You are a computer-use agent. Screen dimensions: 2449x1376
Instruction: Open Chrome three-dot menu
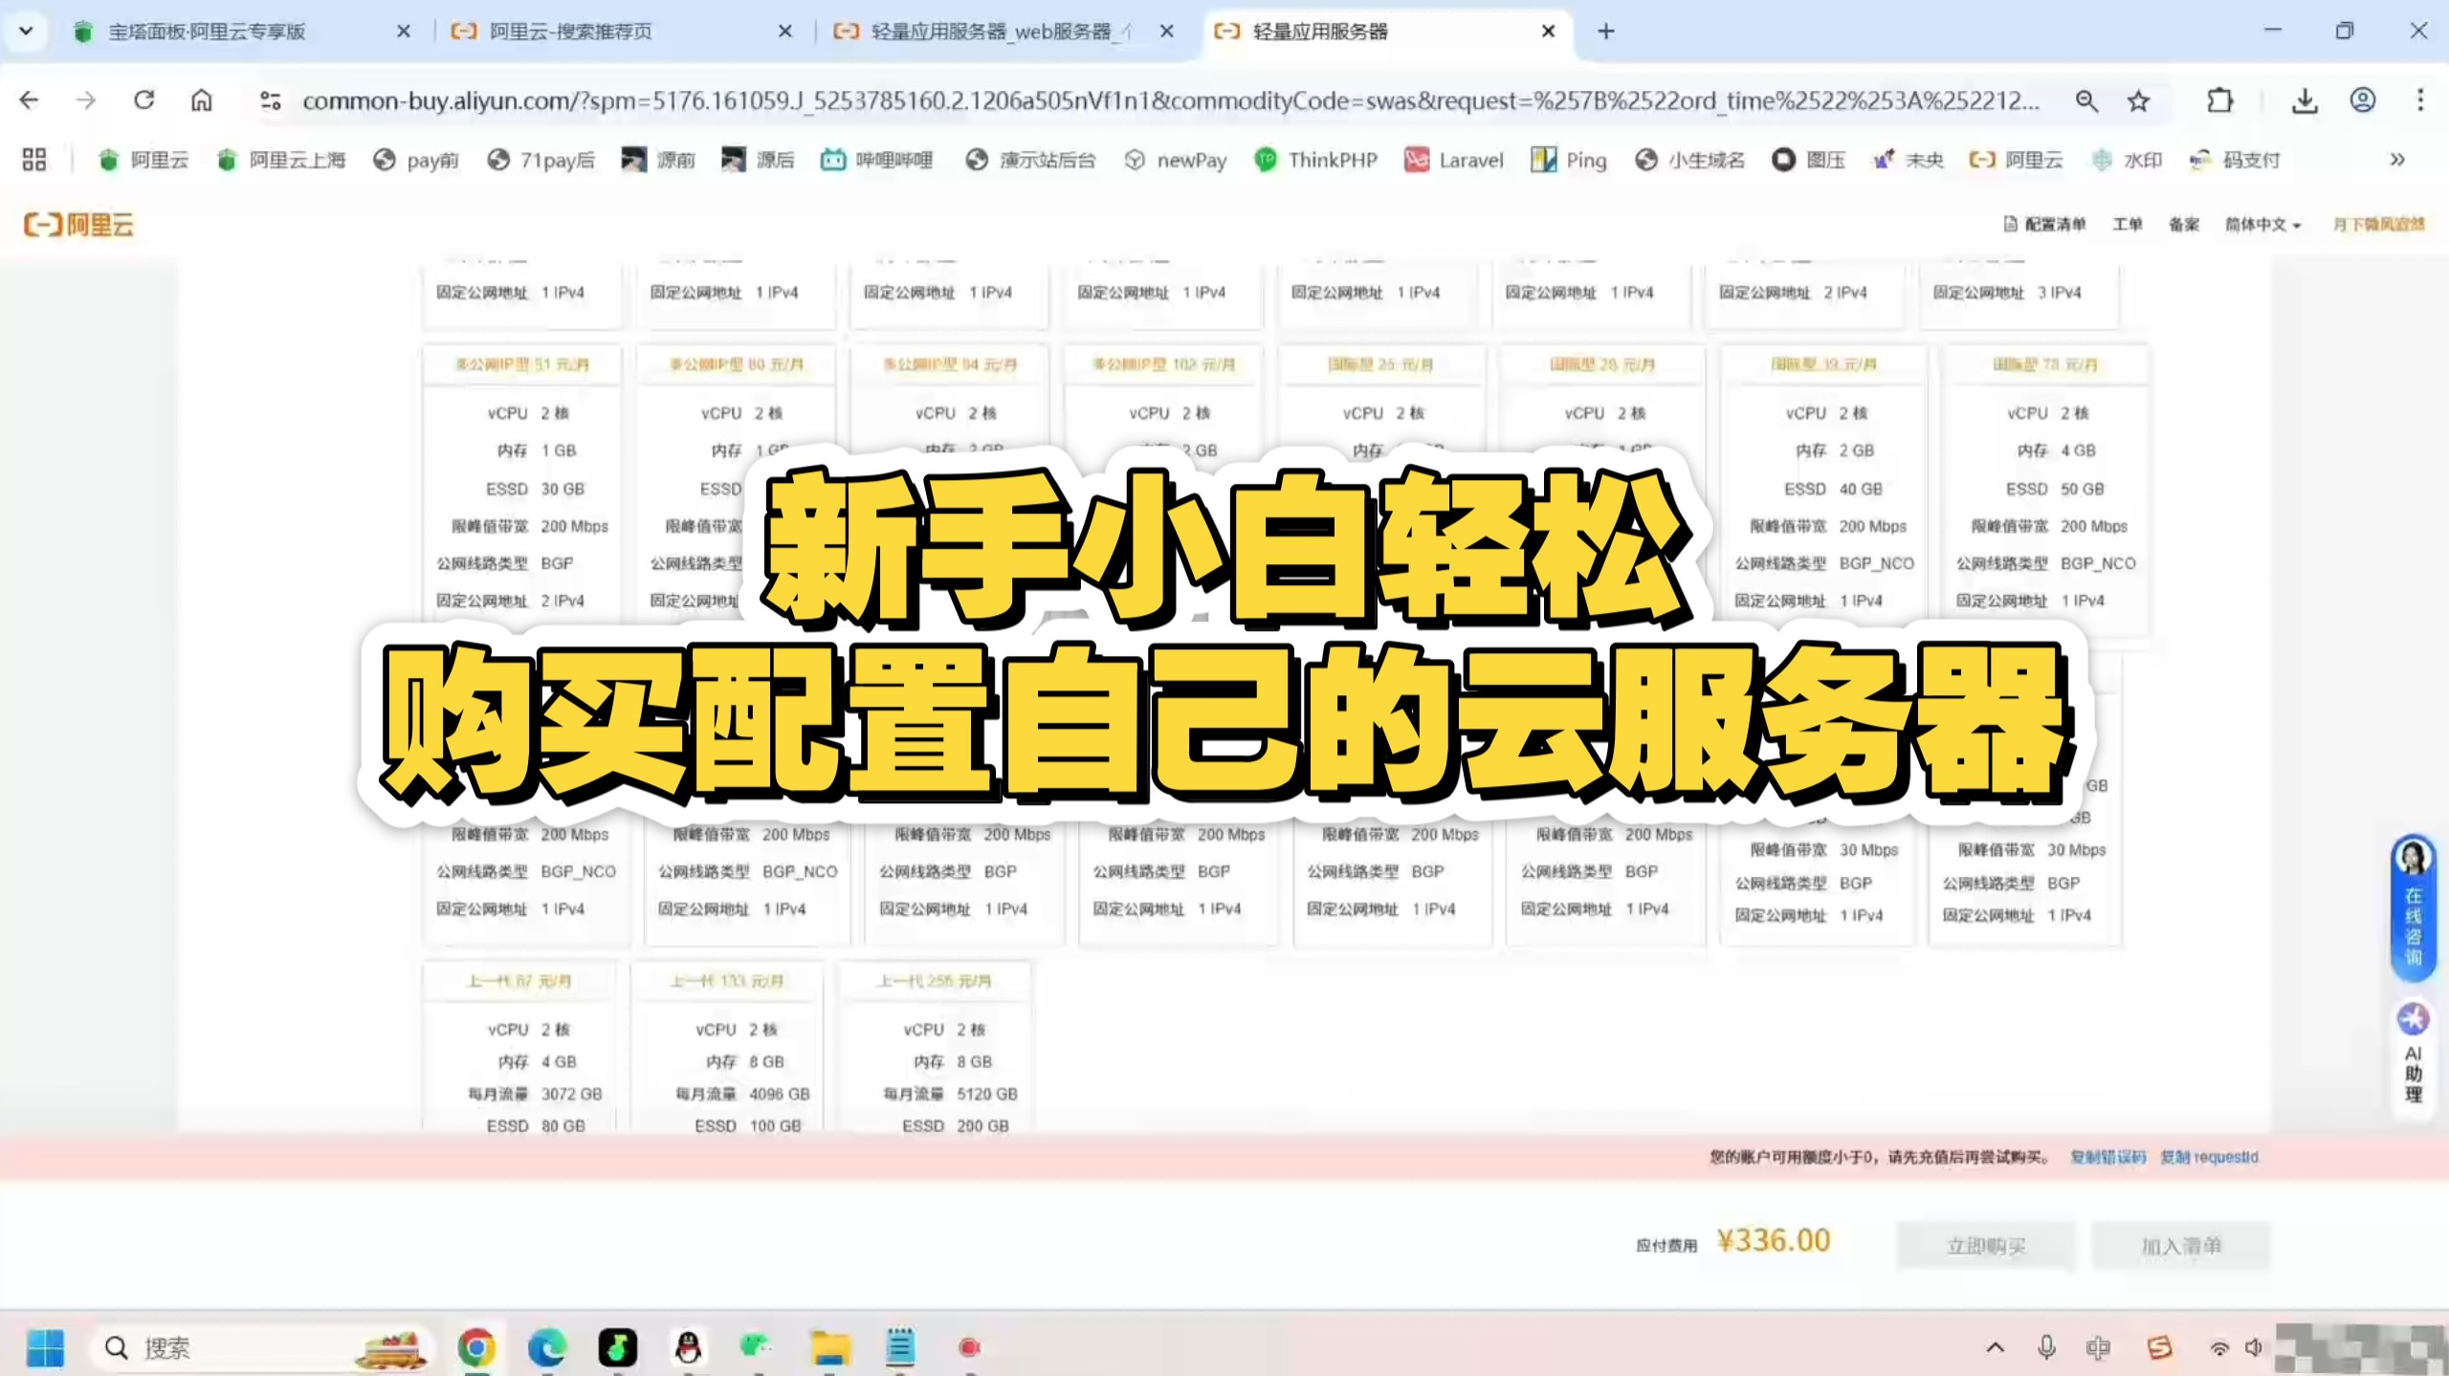(2420, 100)
